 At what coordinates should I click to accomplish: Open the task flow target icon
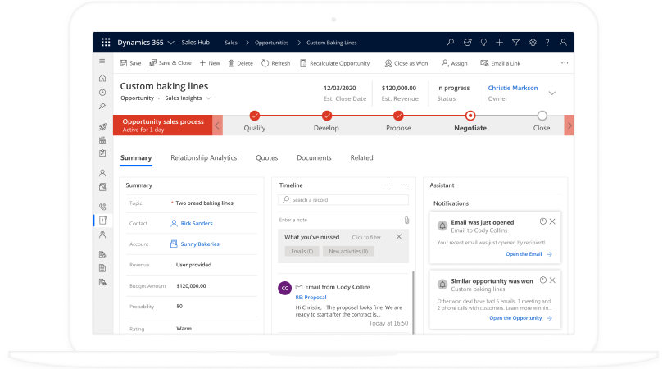(x=468, y=42)
